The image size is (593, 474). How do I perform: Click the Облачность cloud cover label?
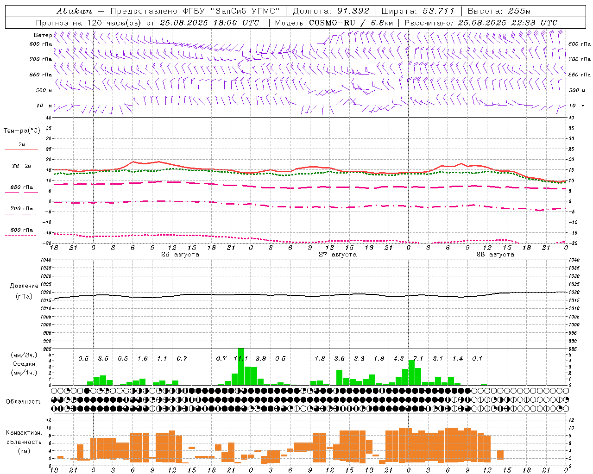(24, 401)
